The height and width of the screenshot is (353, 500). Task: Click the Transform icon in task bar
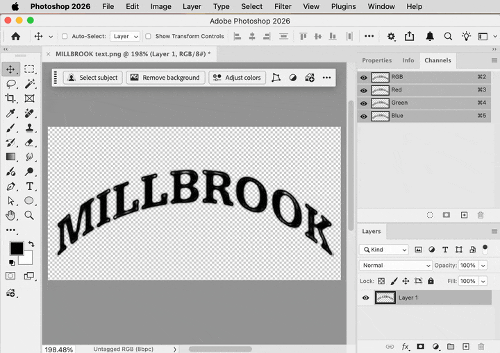pos(276,78)
